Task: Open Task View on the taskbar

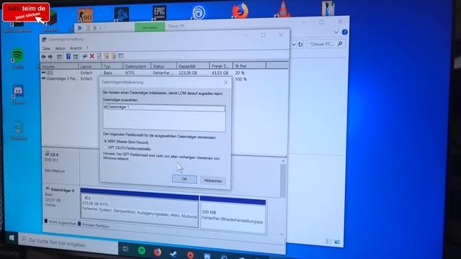Action: click(x=125, y=249)
